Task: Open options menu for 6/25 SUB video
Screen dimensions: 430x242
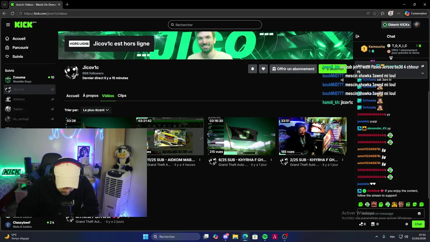Action: (271, 160)
